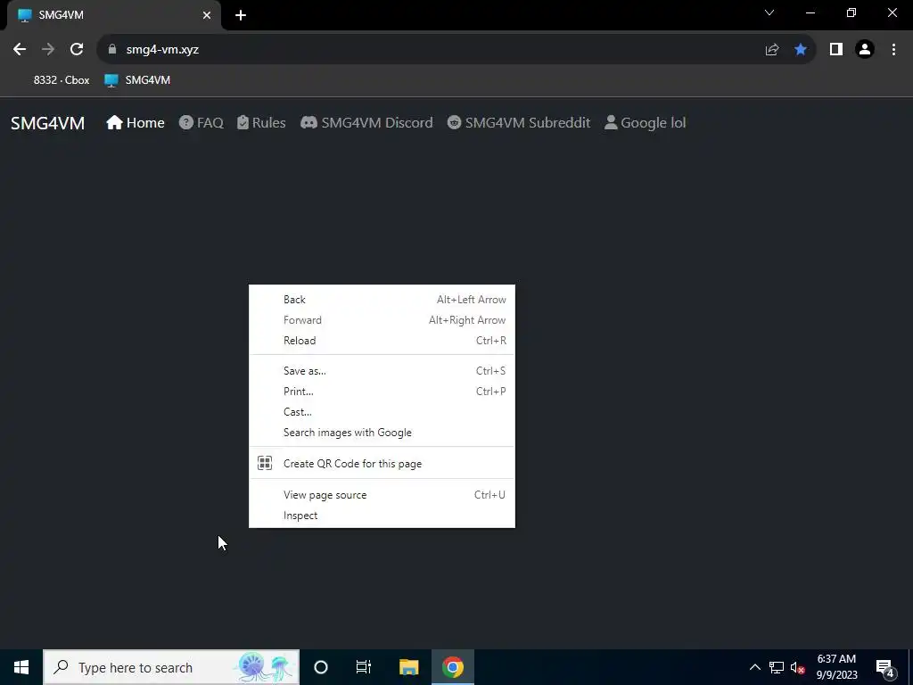Go to the Home nav link

(x=136, y=123)
